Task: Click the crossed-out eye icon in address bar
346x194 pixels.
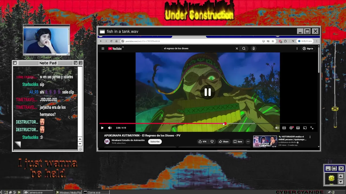Action: tap(268, 41)
